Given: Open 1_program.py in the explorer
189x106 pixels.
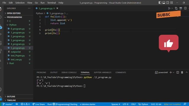Looking at the screenshot, I should (x=18, y=33).
